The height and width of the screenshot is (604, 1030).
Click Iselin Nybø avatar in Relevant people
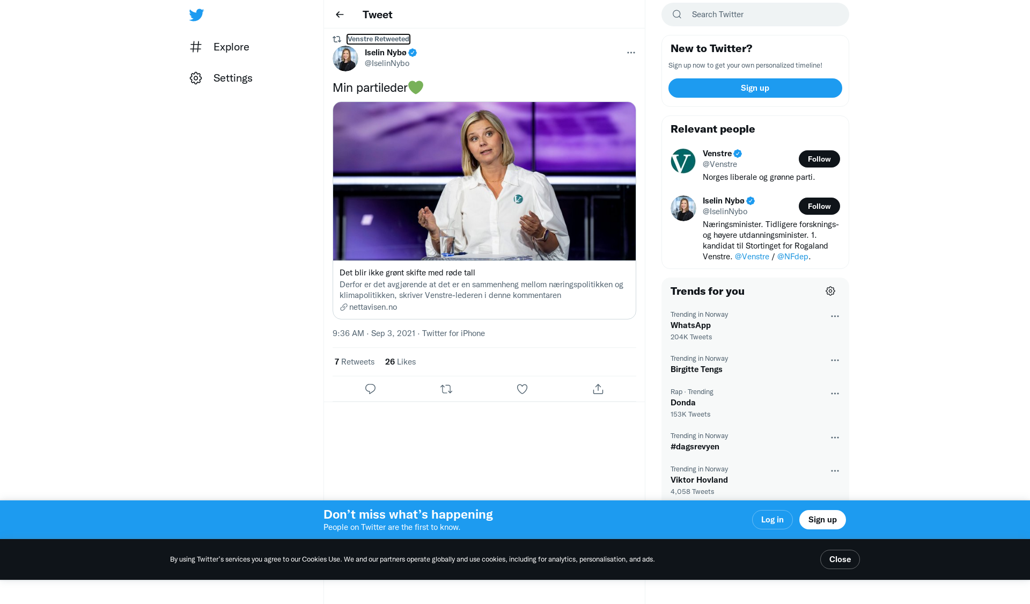click(x=683, y=208)
